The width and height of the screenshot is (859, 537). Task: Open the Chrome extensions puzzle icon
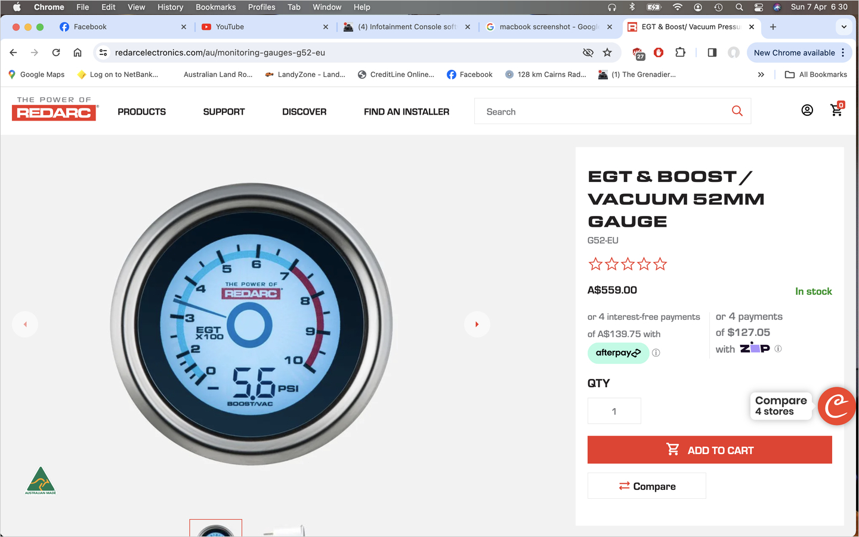pyautogui.click(x=680, y=53)
